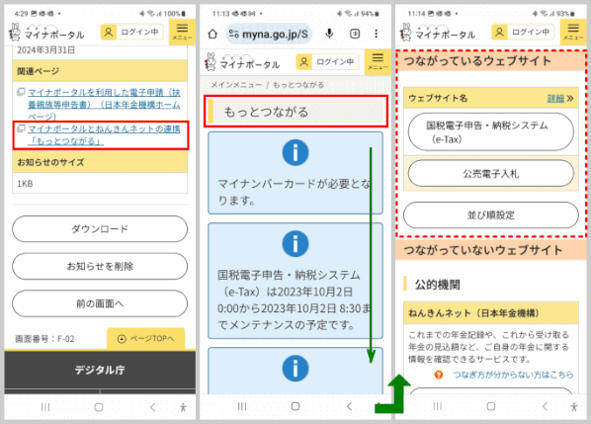The width and height of the screenshot is (591, 424).
Task: Click the 画面番号：F-02 text
Action: pyautogui.click(x=44, y=339)
